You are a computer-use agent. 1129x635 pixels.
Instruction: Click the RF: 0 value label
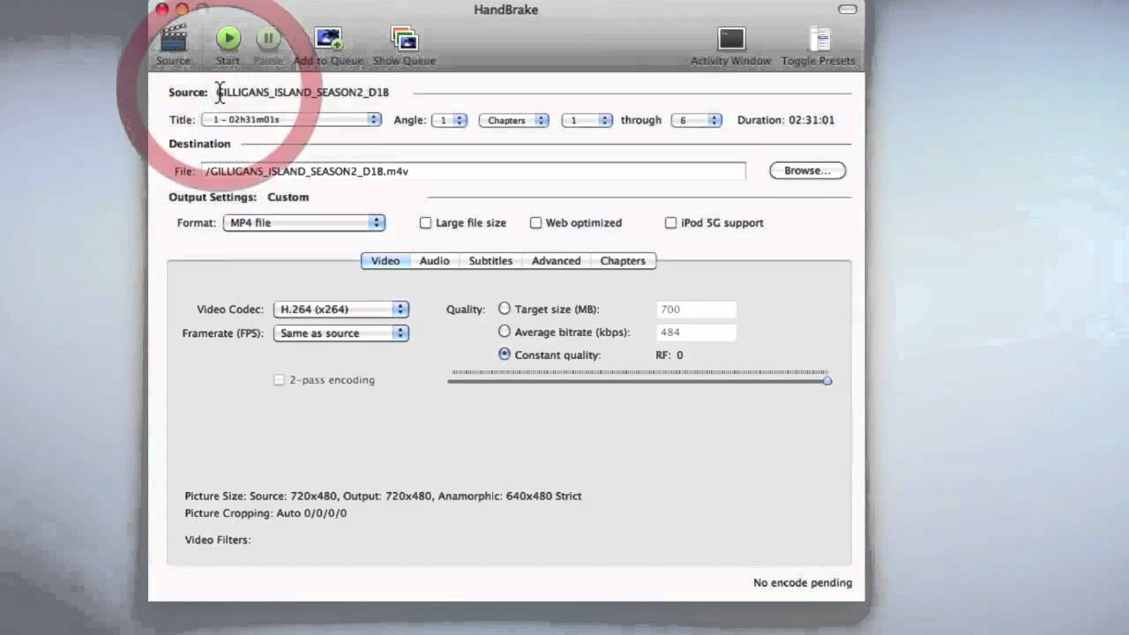(669, 355)
